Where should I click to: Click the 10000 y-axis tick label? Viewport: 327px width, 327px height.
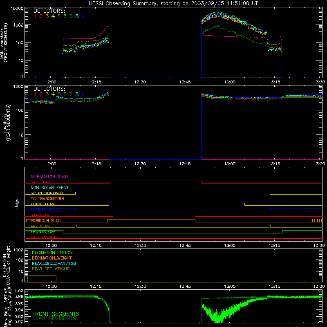coord(17,9)
